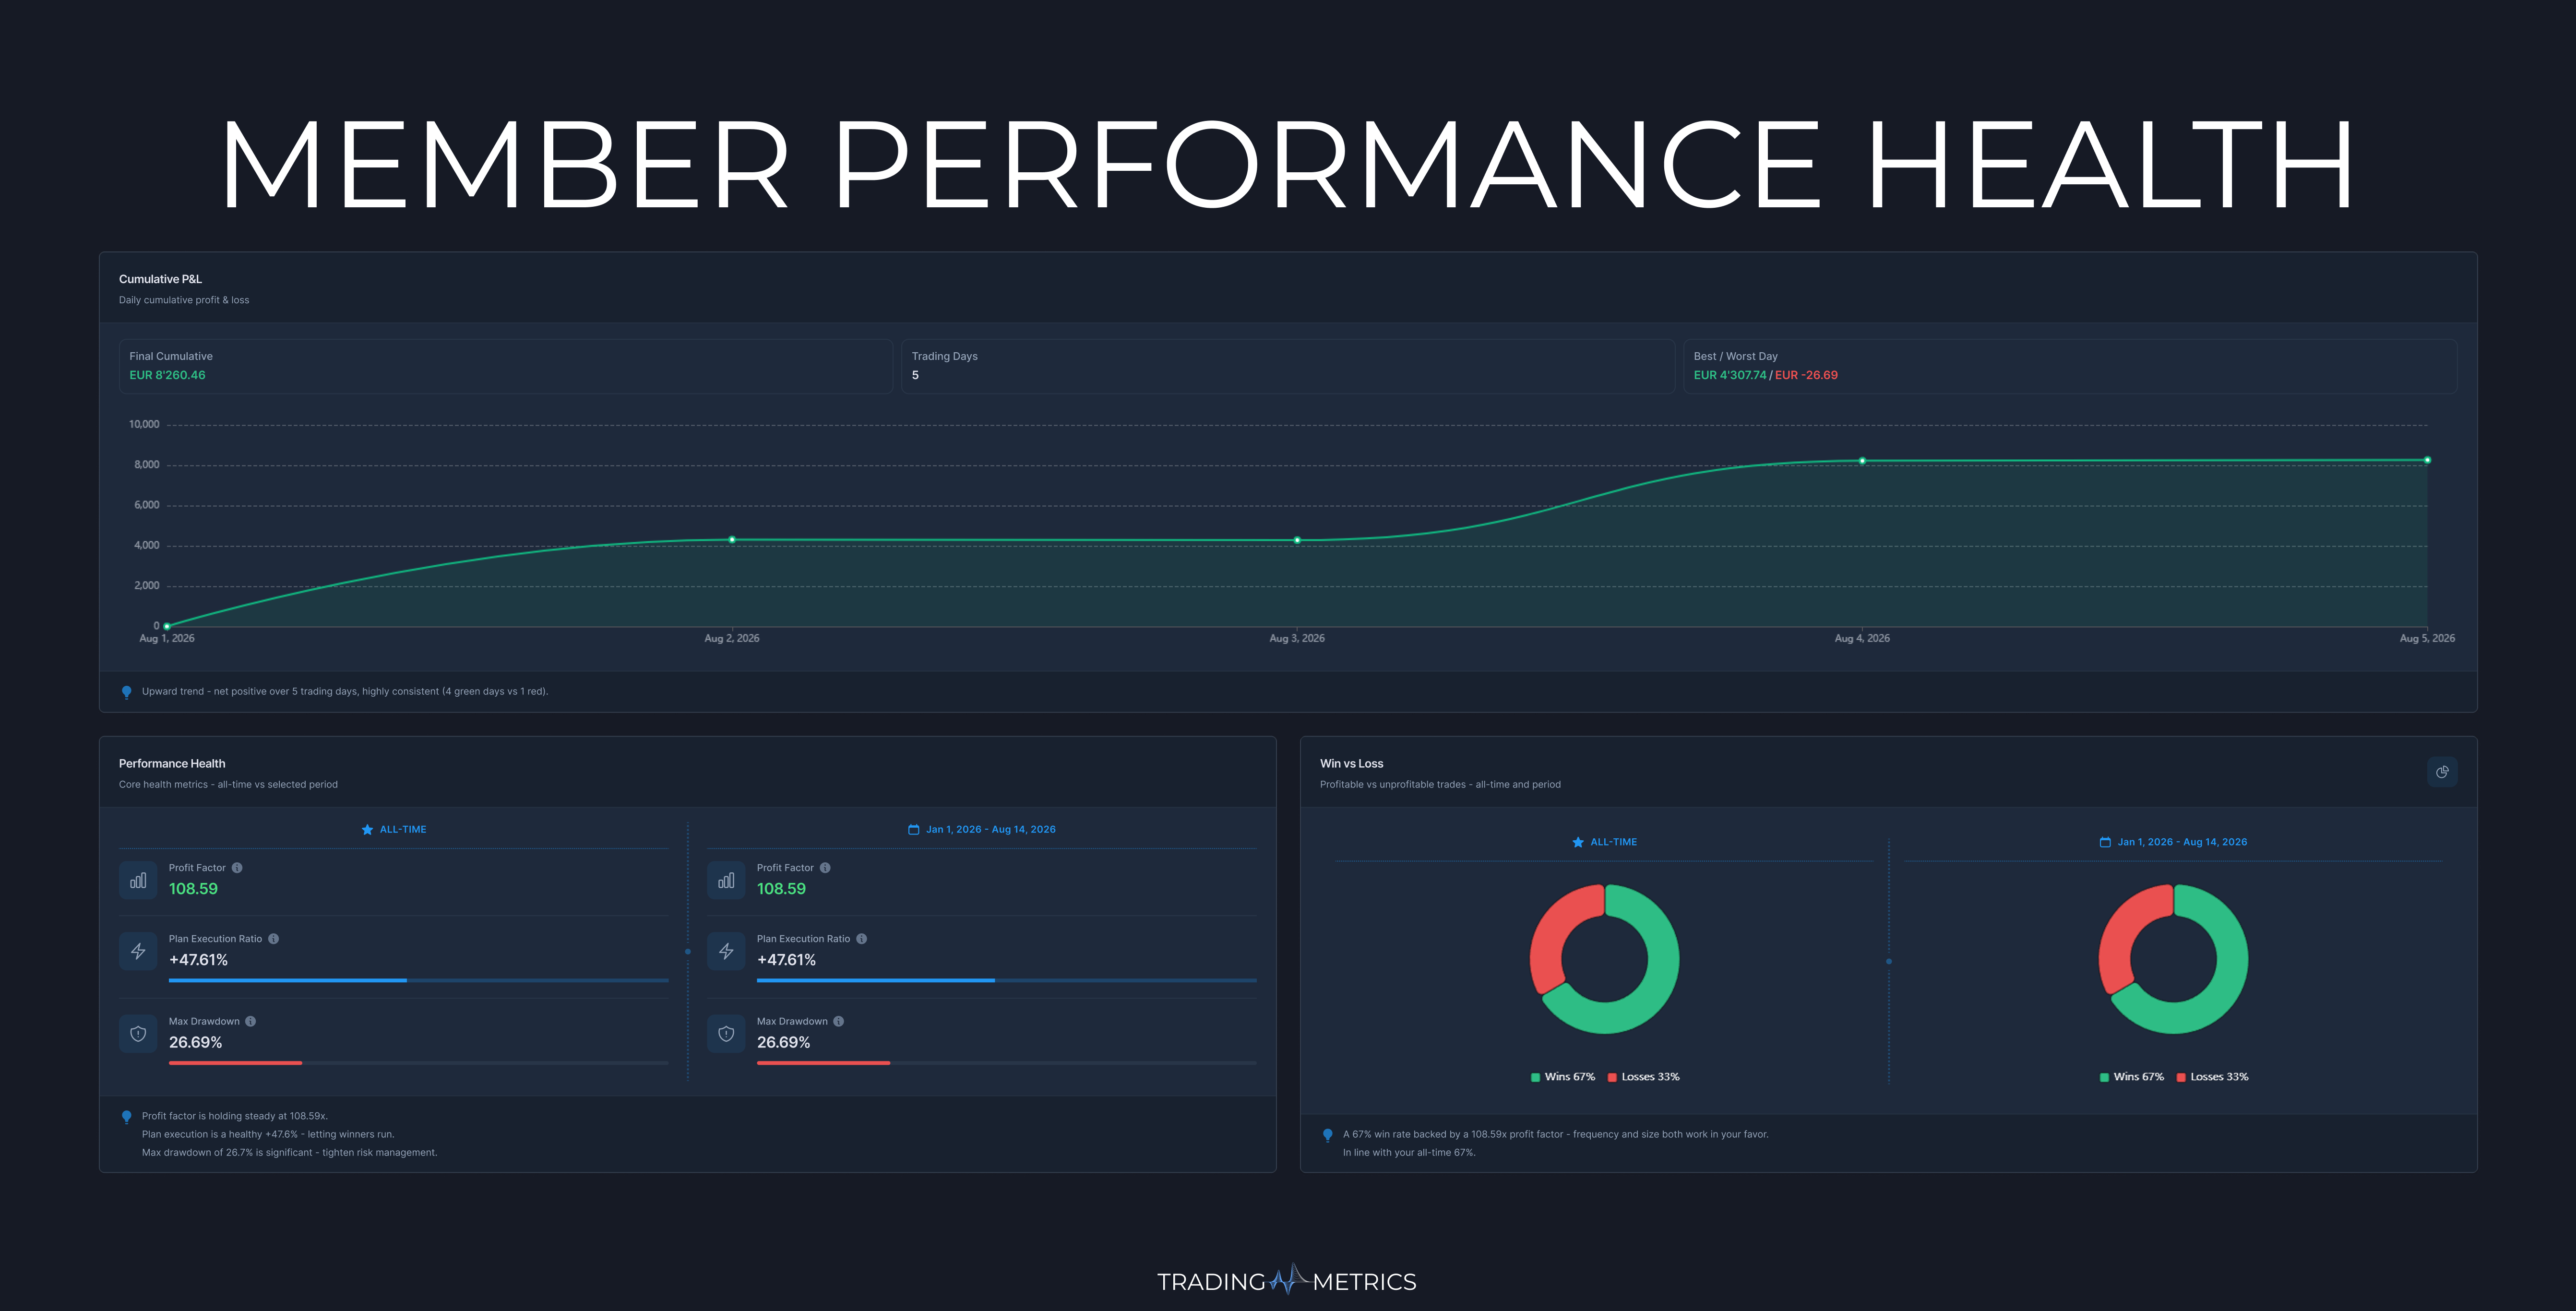The width and height of the screenshot is (2576, 1311).
Task: Click the Aug 4, 2026 data point on chart
Action: coord(1862,461)
